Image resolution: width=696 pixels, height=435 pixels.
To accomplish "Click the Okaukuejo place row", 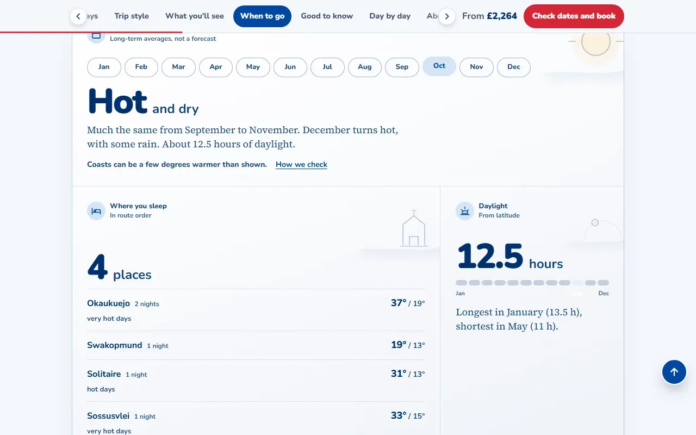I will coord(256,310).
